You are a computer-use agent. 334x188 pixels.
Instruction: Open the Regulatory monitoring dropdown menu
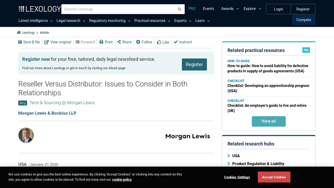point(109,21)
